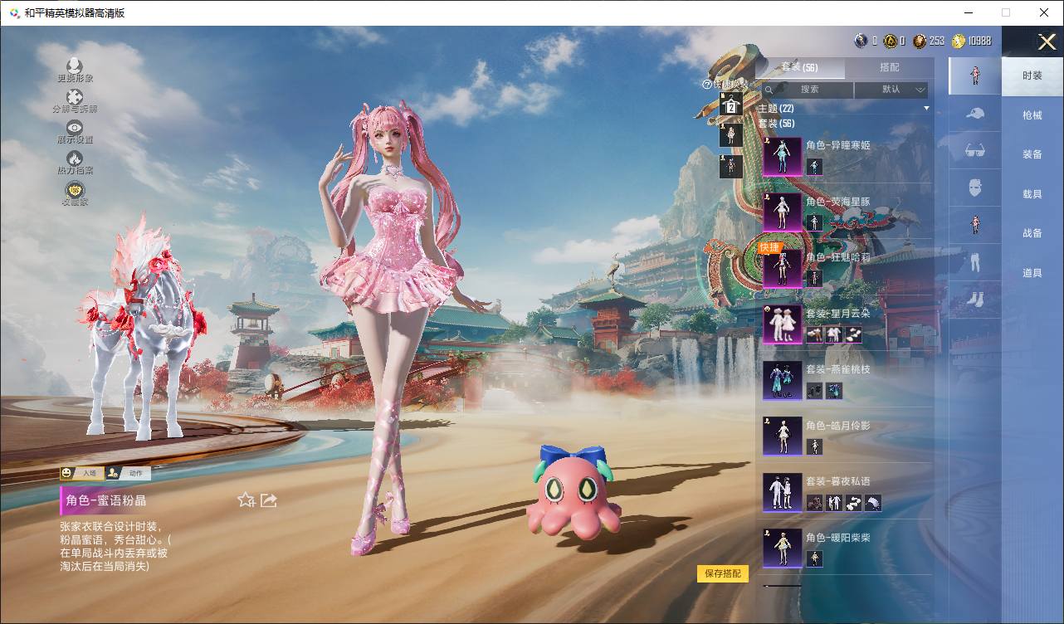This screenshot has height=624, width=1064.
Task: Select the sunglasses category icon
Action: pos(975,151)
